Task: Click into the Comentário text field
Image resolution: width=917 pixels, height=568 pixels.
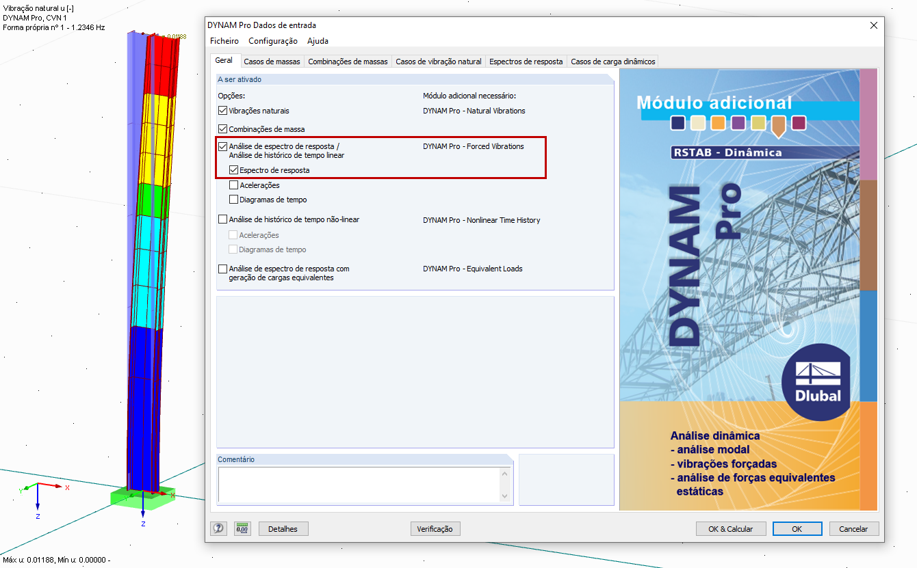Action: tap(359, 485)
